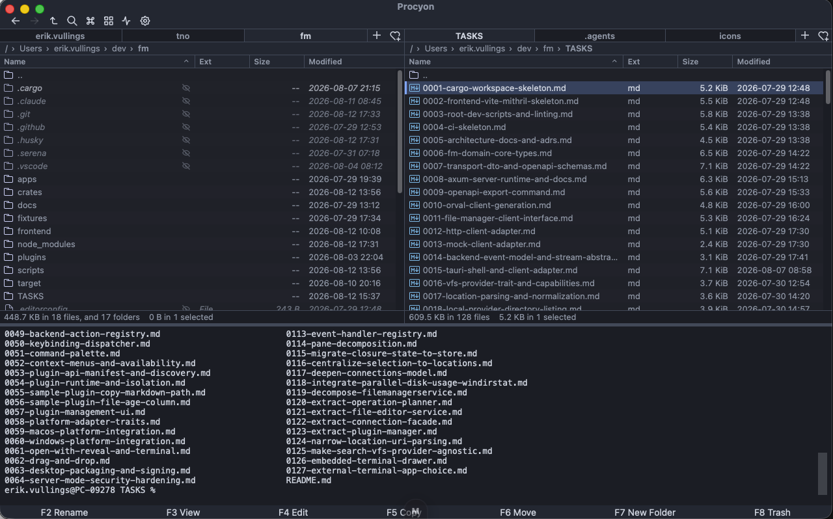This screenshot has height=519, width=833.
Task: Open the command palette (⌘ icon)
Action: pyautogui.click(x=90, y=21)
